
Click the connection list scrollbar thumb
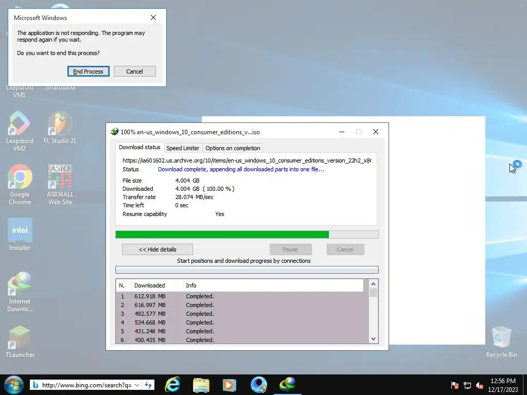(x=373, y=293)
